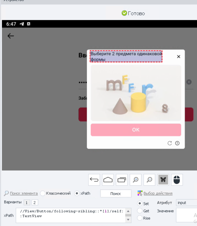Select the blue letter F object

coord(131,88)
